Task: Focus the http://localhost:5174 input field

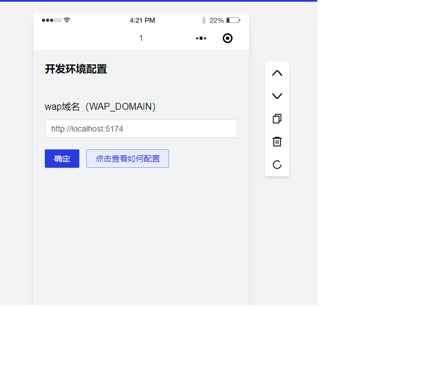Action: [141, 129]
